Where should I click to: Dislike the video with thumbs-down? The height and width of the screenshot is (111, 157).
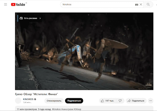120,101
